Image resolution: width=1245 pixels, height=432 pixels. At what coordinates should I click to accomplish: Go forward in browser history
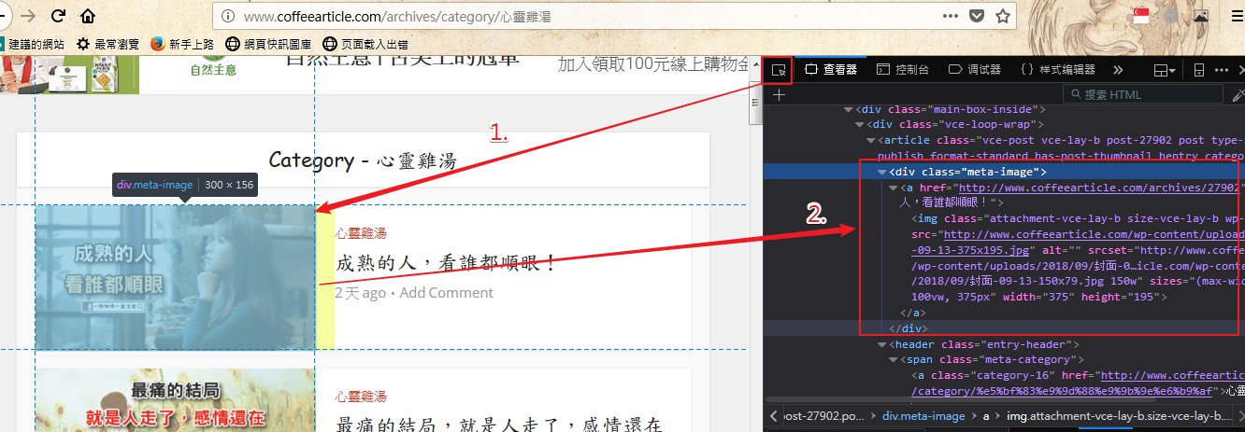point(28,16)
